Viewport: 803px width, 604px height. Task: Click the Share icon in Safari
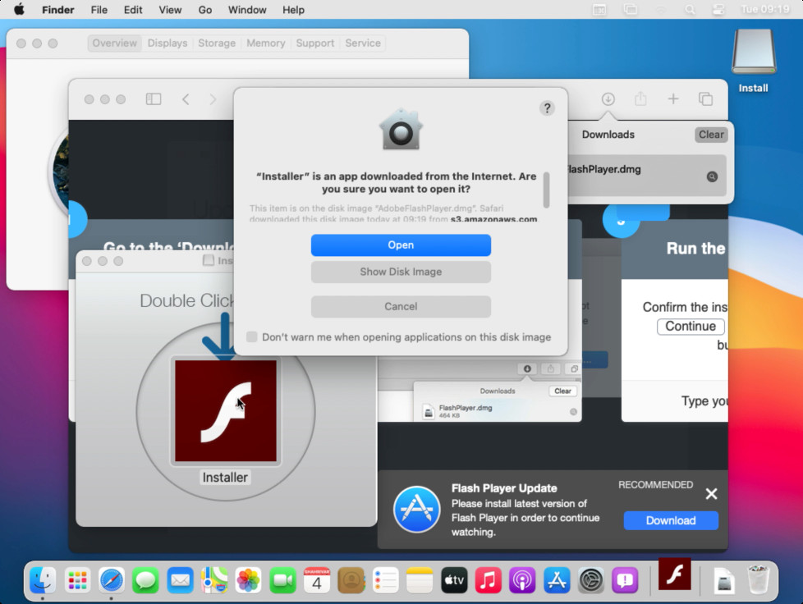(640, 98)
